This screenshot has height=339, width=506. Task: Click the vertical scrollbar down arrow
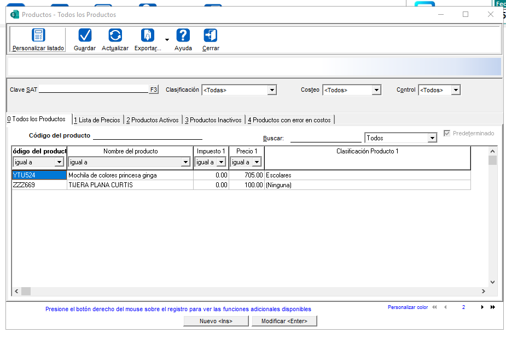[492, 282]
